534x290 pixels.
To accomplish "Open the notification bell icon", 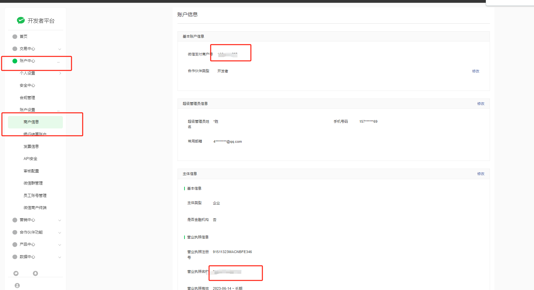I will pos(35,273).
